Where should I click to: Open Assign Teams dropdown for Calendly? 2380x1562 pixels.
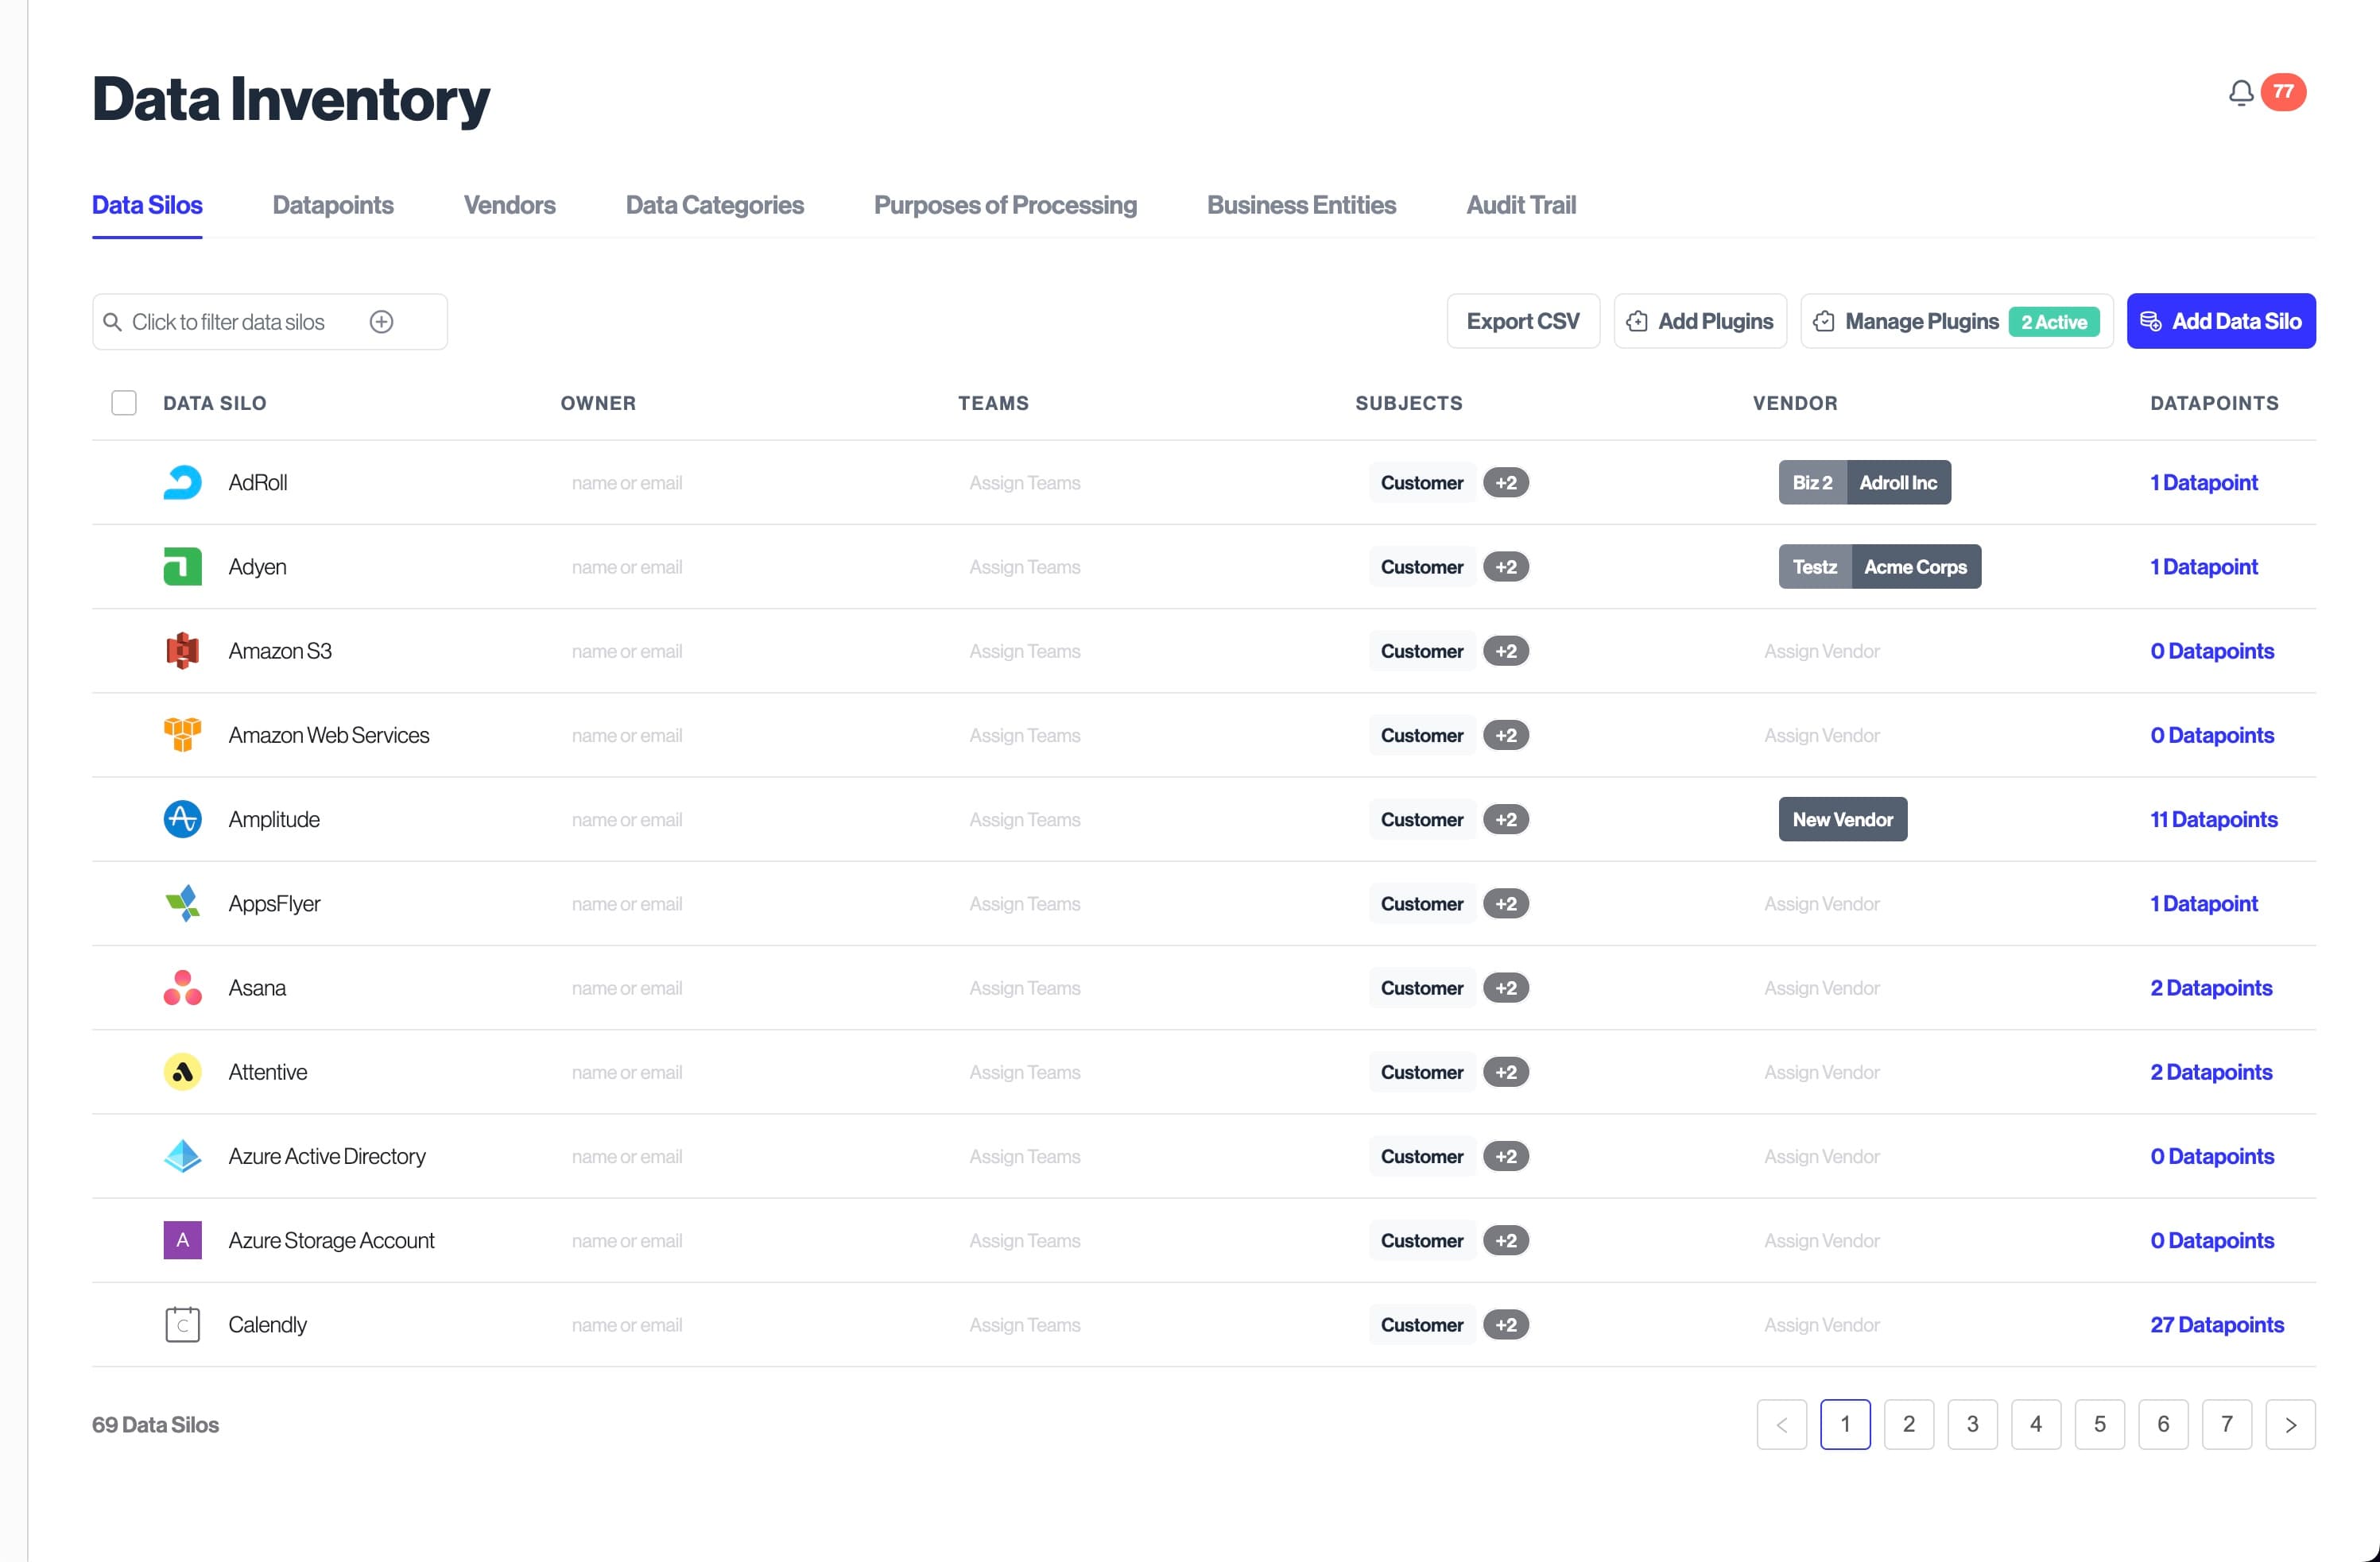point(1024,1324)
